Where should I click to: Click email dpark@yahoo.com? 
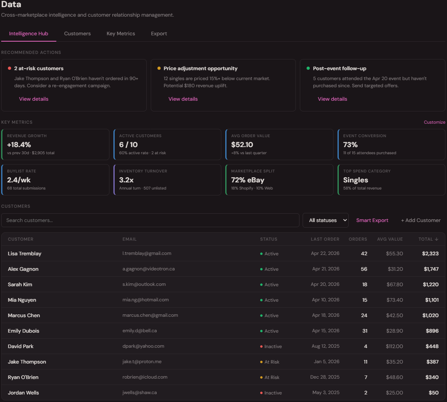(144, 346)
